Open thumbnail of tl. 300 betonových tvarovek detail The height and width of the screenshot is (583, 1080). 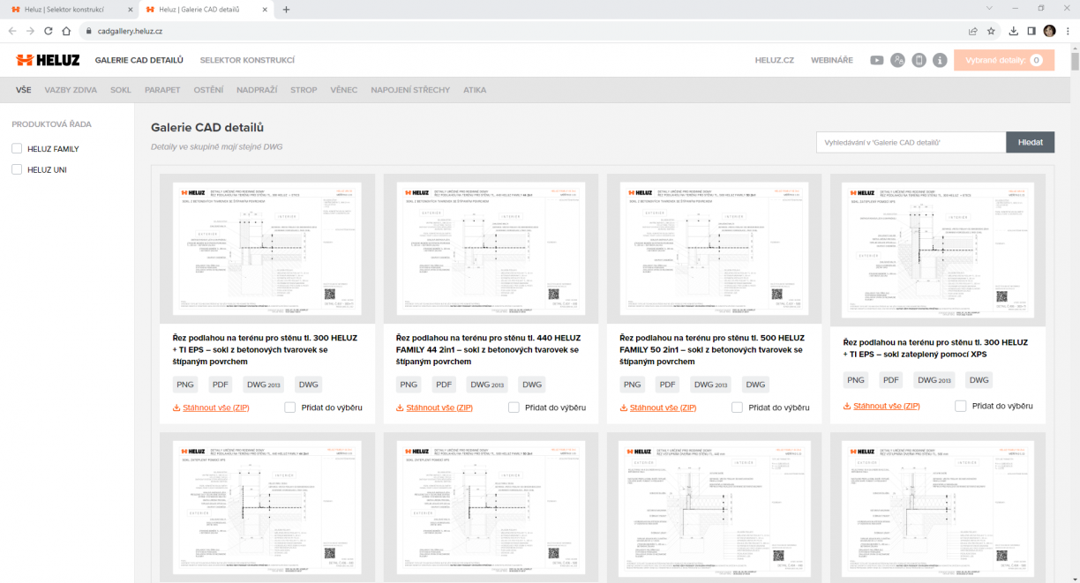[267, 249]
